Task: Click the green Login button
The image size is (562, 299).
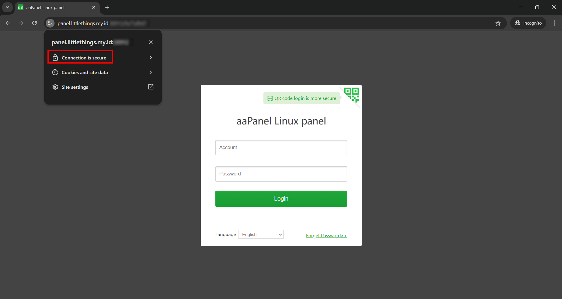Action: coord(281,199)
